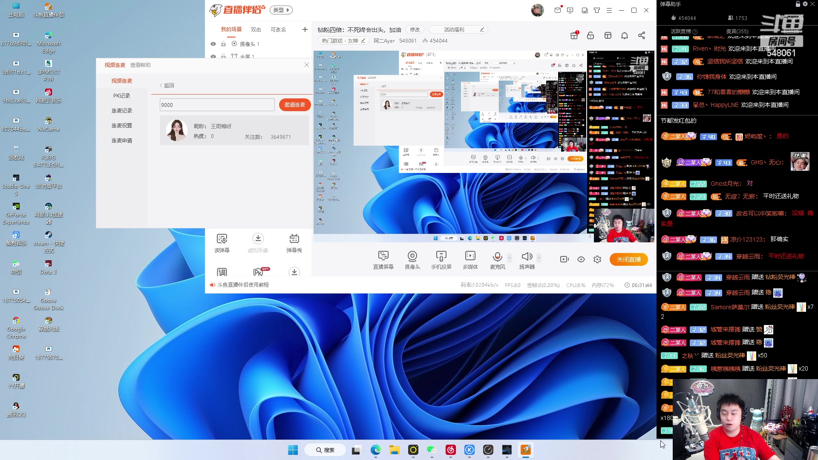Open Microsoft Edge from taskbar
The width and height of the screenshot is (818, 460).
tap(375, 450)
